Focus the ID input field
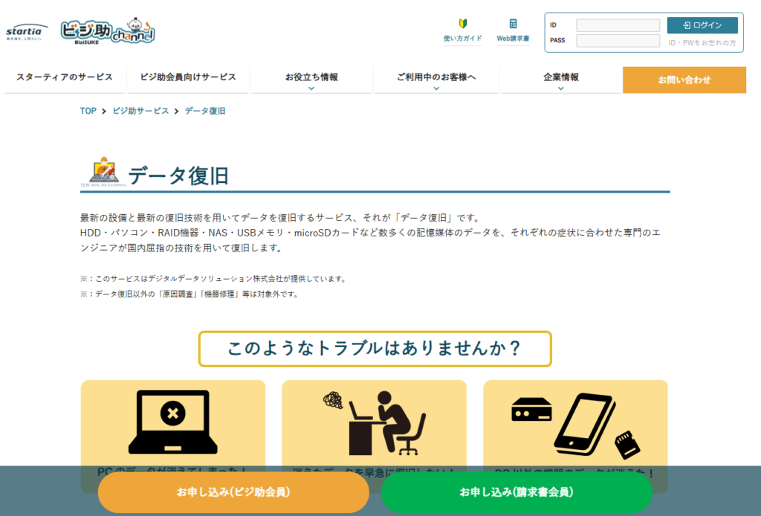Screen dimensions: 761x516 [618, 25]
